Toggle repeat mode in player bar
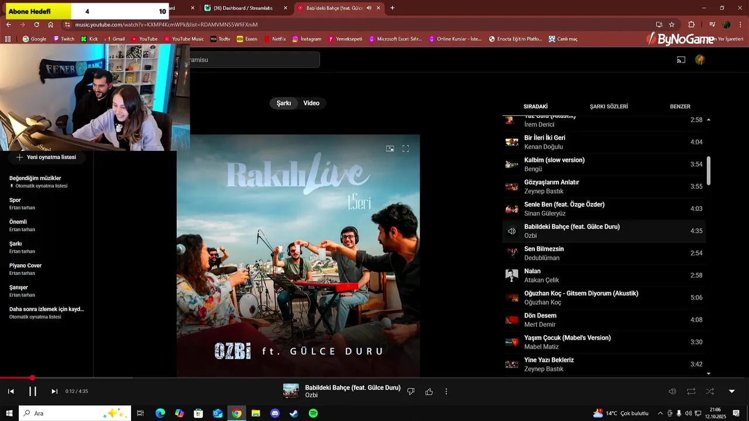 point(691,391)
